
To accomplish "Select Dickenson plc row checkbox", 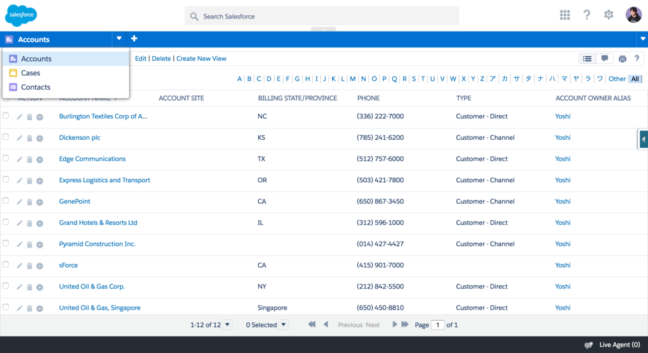I will [6, 137].
